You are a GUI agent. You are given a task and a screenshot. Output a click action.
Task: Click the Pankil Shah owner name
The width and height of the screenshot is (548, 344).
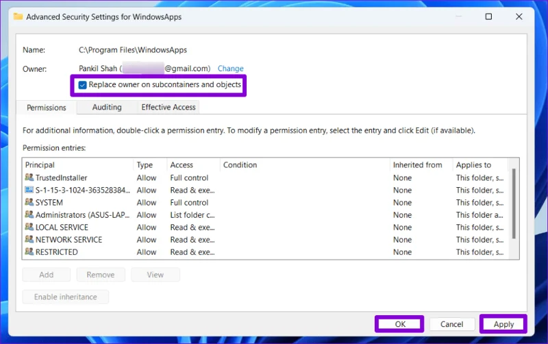[98, 69]
